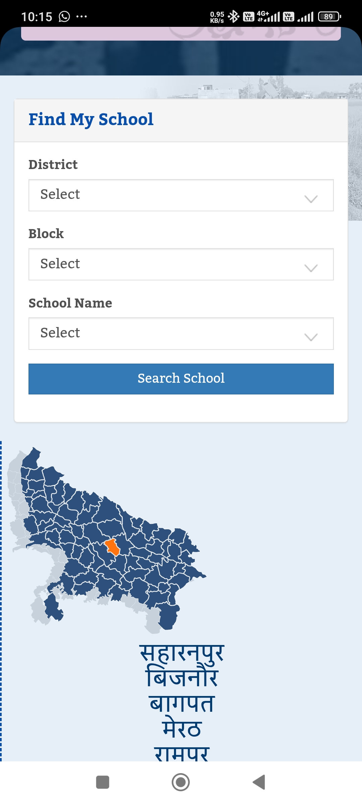Tap the battery indicator icon
This screenshot has height=805, width=362.
(x=329, y=16)
